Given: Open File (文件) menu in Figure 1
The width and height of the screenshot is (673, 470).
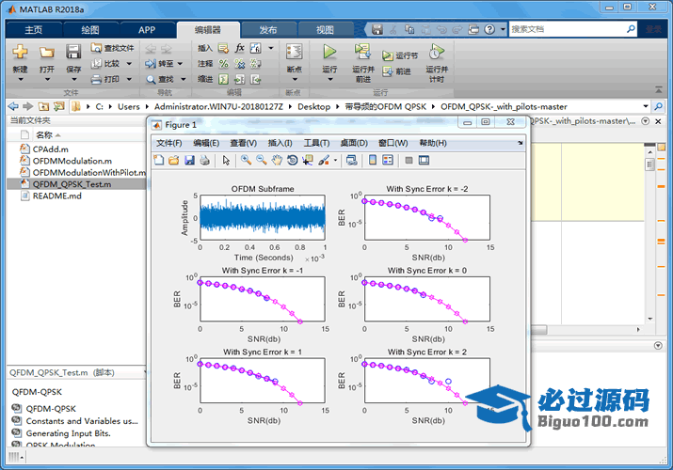Looking at the screenshot, I should [x=169, y=143].
